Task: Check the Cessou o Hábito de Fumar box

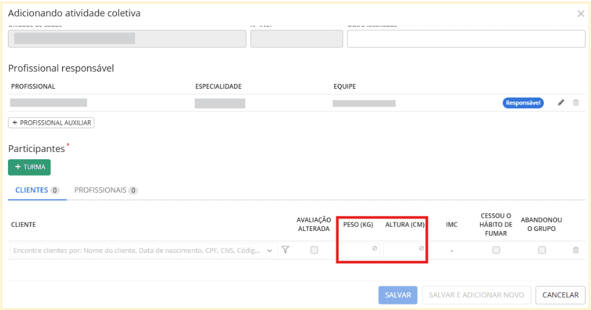Action: point(496,250)
